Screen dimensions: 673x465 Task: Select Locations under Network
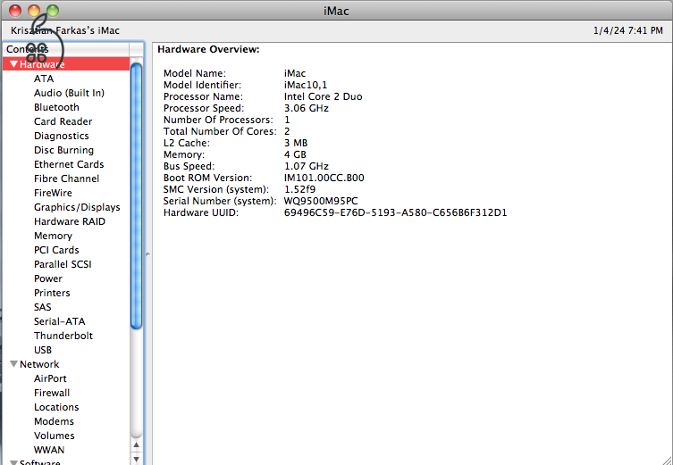pos(56,407)
